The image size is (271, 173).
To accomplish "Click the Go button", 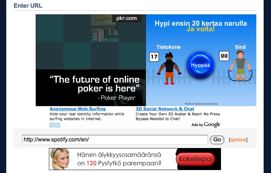I will click(x=217, y=140).
